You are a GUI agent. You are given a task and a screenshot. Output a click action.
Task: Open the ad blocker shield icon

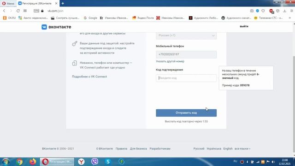click(x=257, y=11)
